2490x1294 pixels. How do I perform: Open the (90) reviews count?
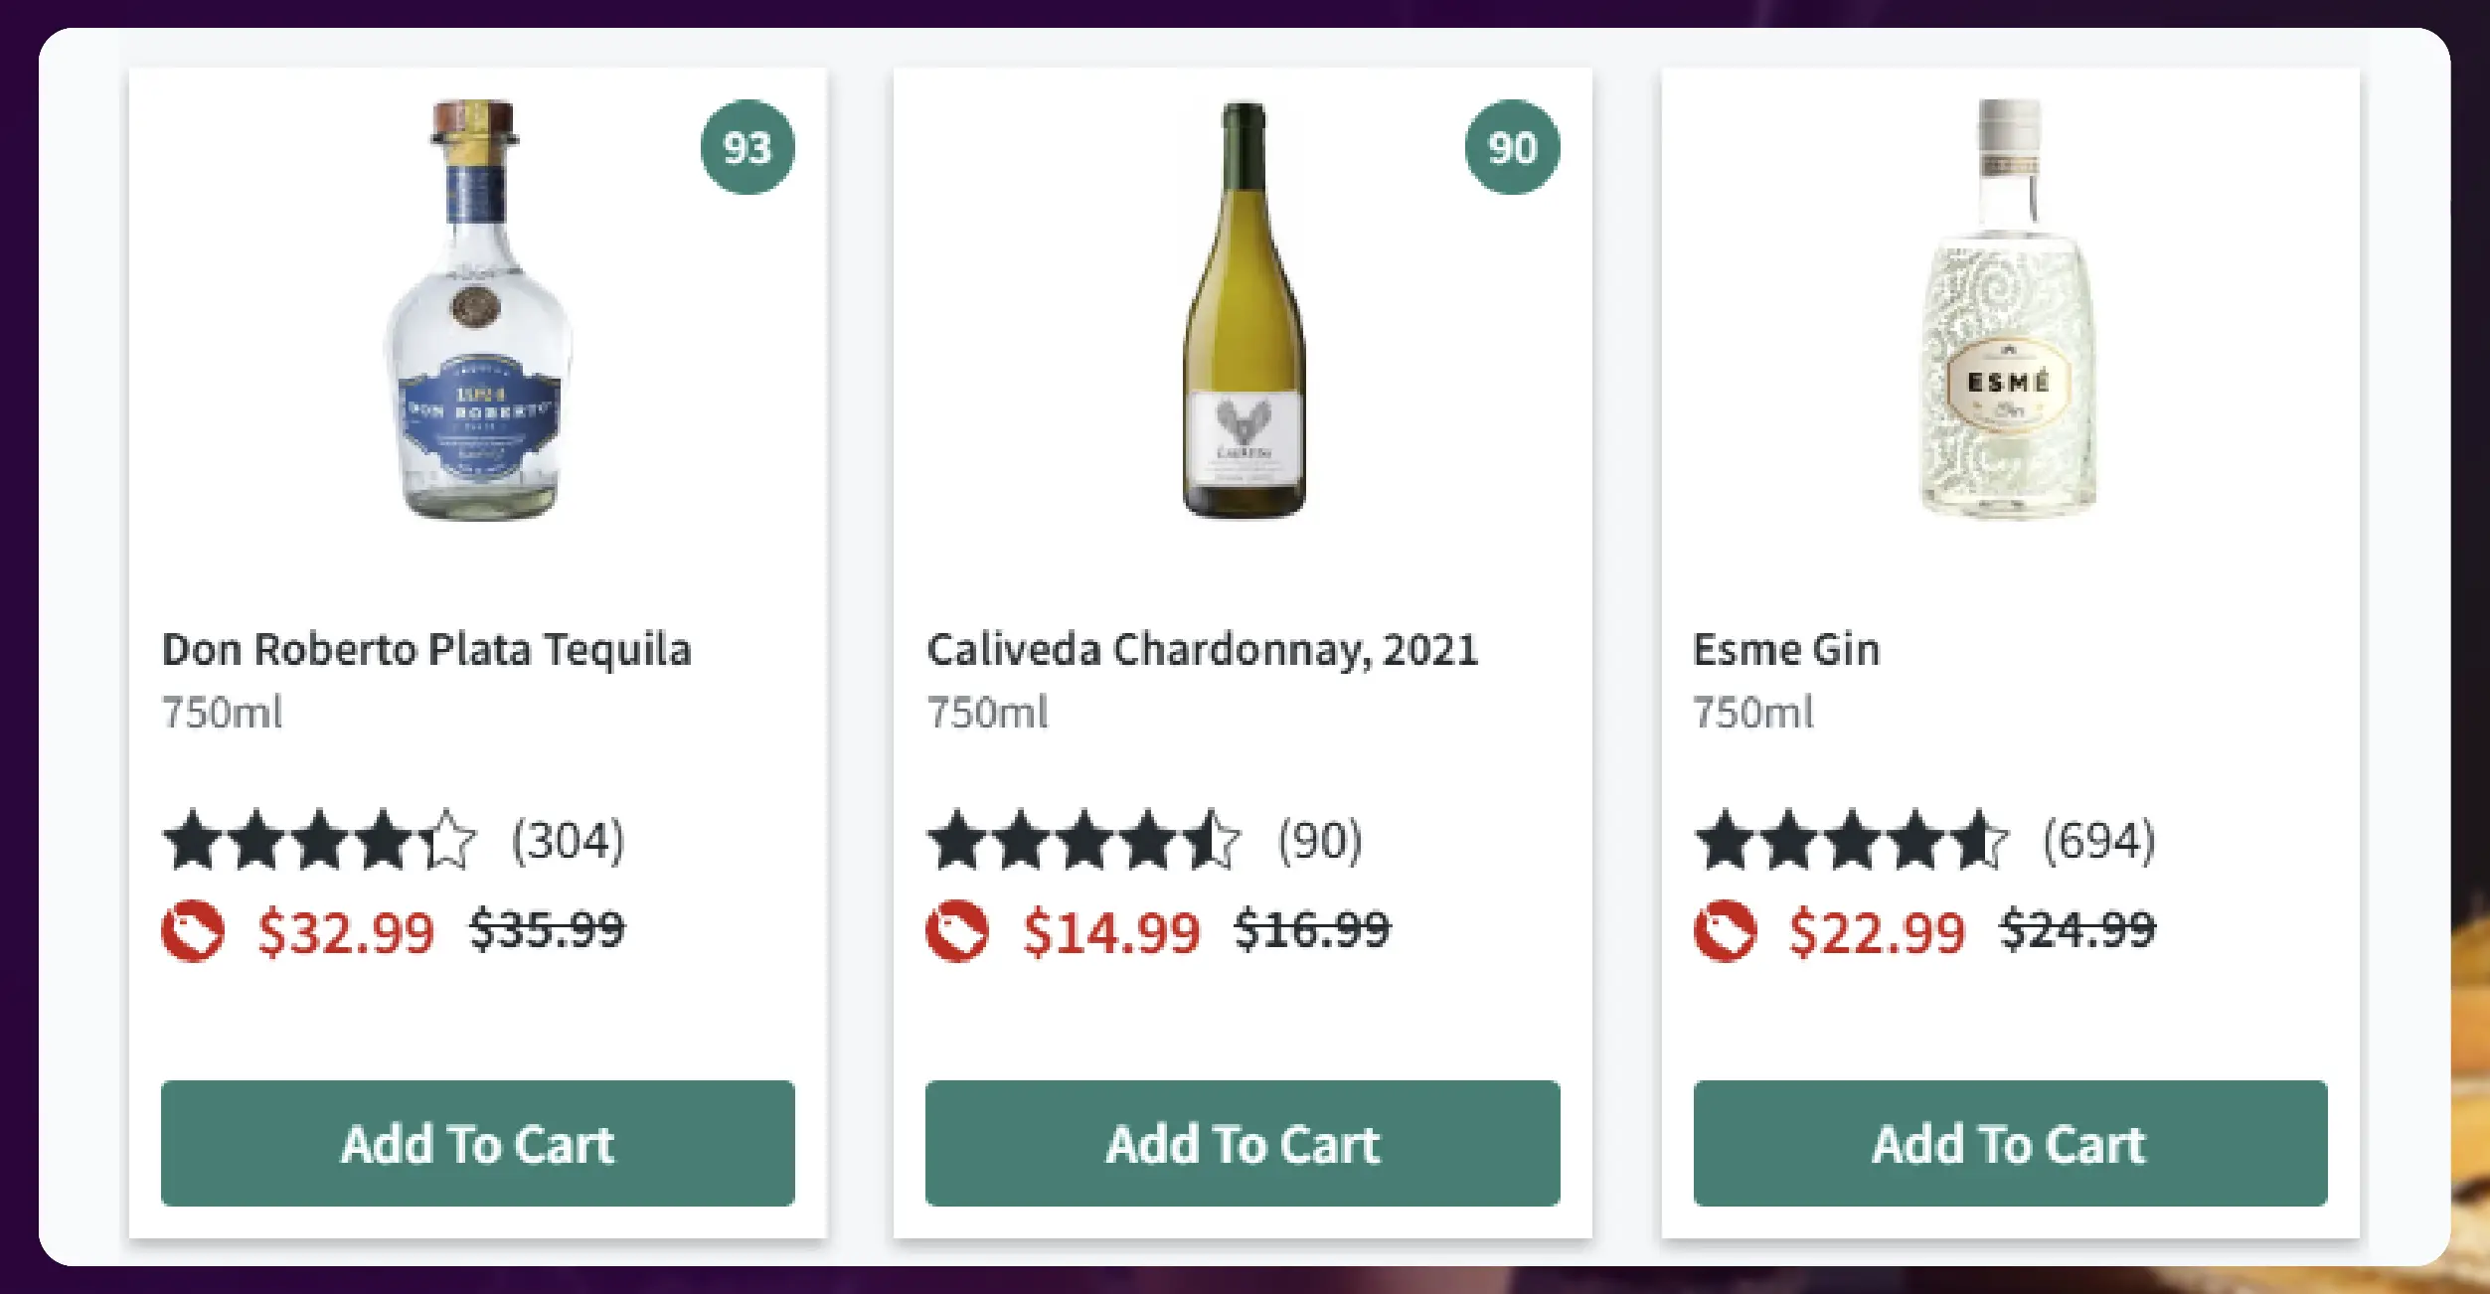click(1320, 841)
